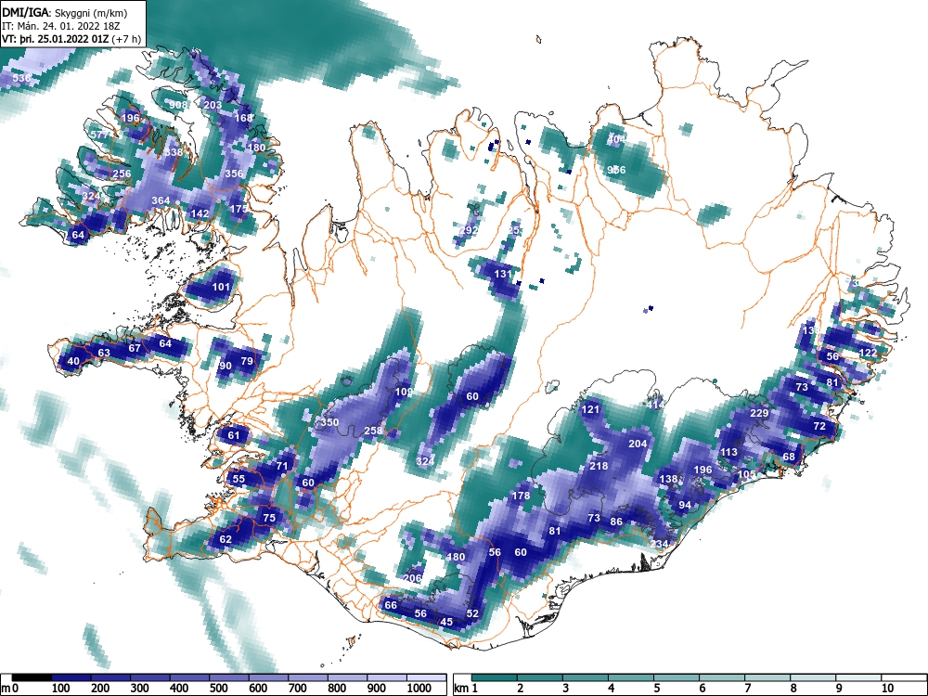
Task: Click the 175 visibility value
Action: [238, 209]
